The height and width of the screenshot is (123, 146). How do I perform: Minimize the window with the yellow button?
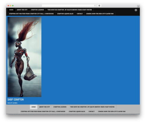[11, 6]
